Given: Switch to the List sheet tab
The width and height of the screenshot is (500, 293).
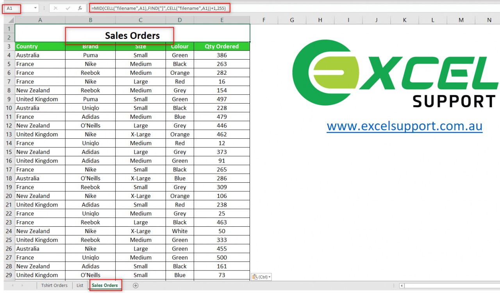Looking at the screenshot, I should 80,285.
